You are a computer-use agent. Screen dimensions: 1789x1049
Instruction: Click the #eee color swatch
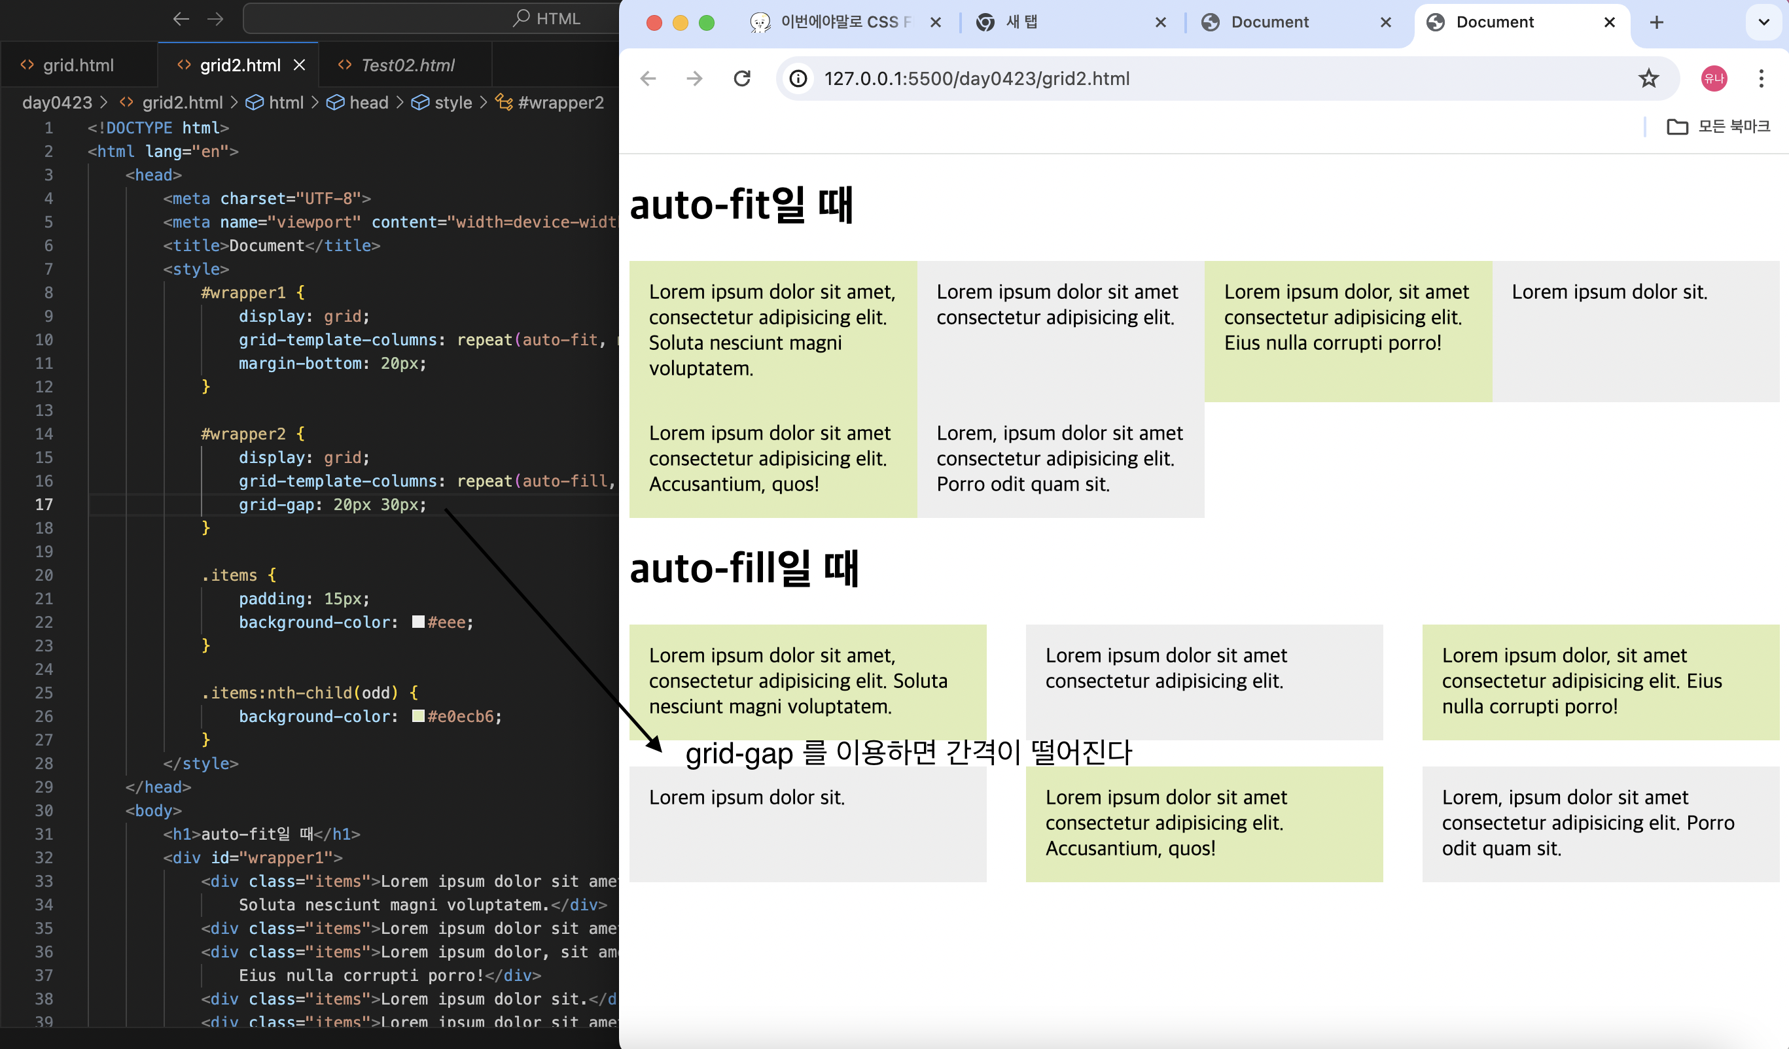(x=418, y=622)
